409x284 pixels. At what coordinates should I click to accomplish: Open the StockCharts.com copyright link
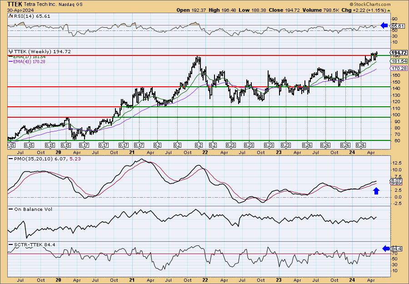(x=370, y=4)
